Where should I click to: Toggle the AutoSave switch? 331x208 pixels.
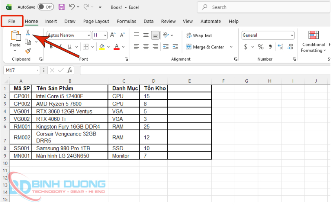(x=46, y=7)
